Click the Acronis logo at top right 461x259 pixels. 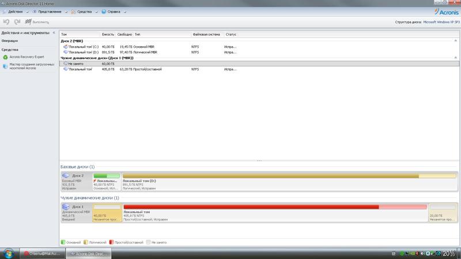pyautogui.click(x=446, y=12)
